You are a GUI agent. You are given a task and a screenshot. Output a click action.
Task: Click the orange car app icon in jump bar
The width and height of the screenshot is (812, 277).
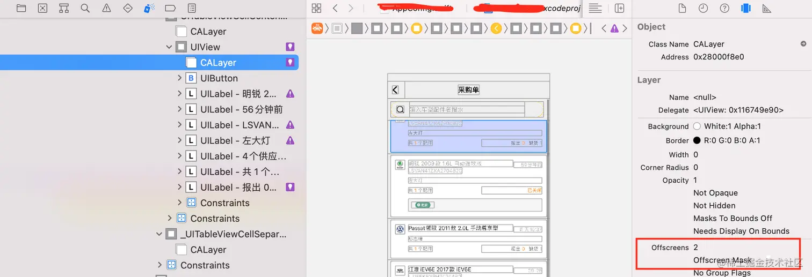pos(317,28)
